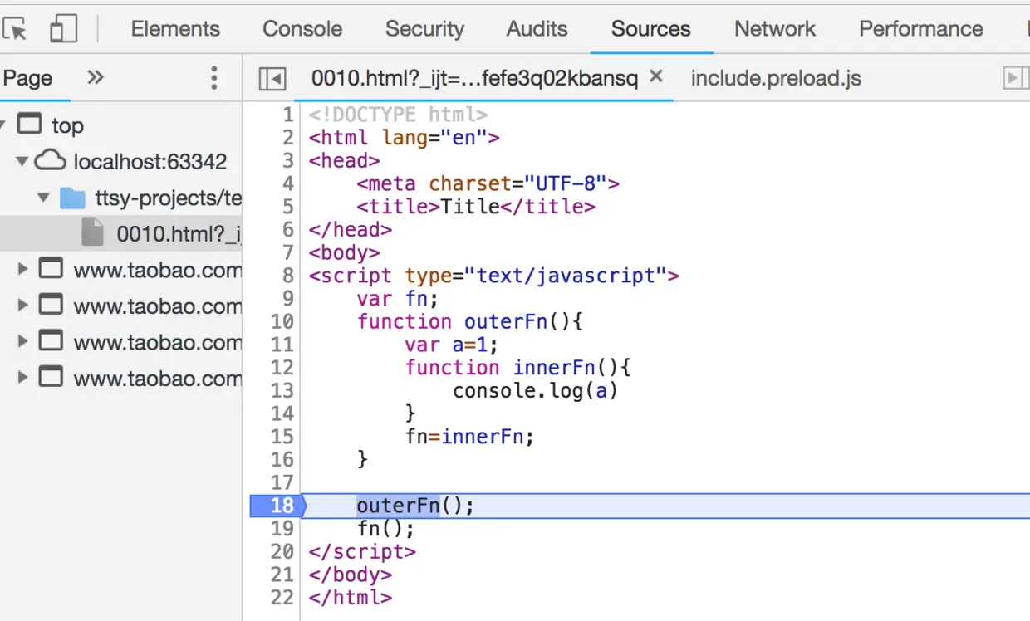Image resolution: width=1030 pixels, height=621 pixels.
Task: Click the script type text/javascript tag
Action: tap(494, 276)
